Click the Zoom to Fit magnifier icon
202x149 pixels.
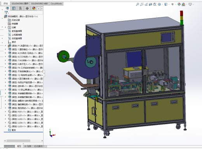pyautogui.click(x=138, y=4)
